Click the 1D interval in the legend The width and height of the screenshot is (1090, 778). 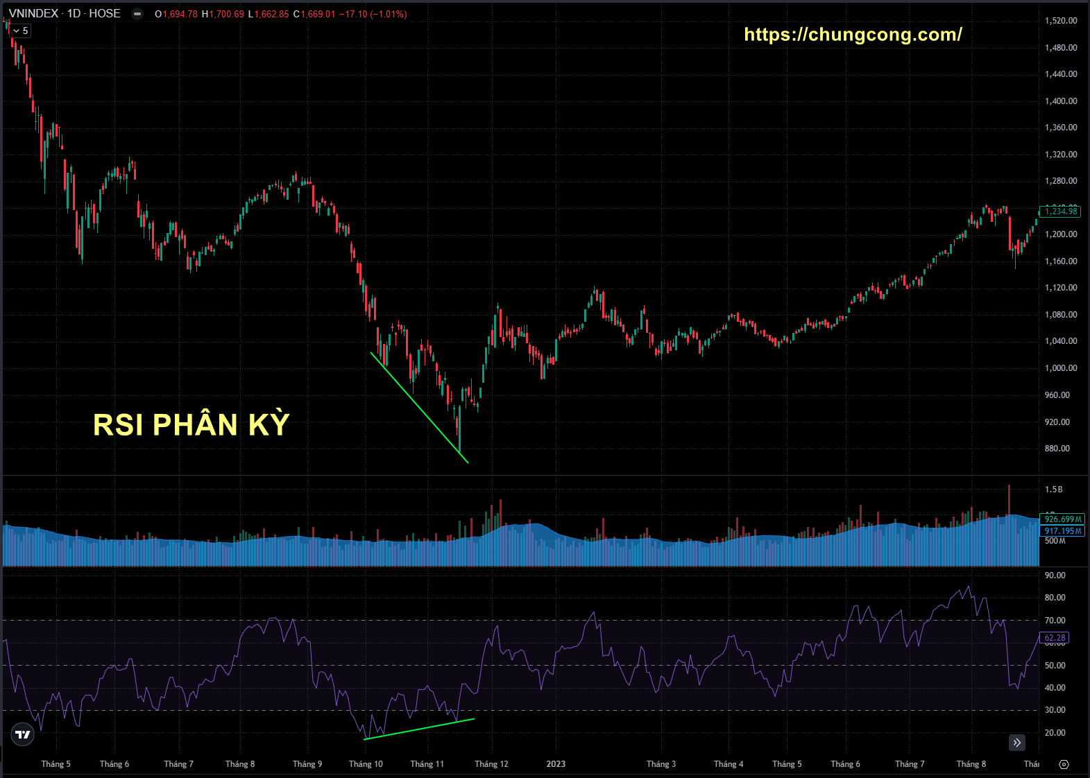74,14
